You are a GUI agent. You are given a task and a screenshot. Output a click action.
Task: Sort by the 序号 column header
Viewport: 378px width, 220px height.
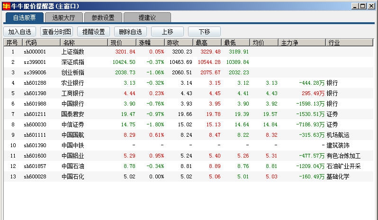tap(13, 43)
